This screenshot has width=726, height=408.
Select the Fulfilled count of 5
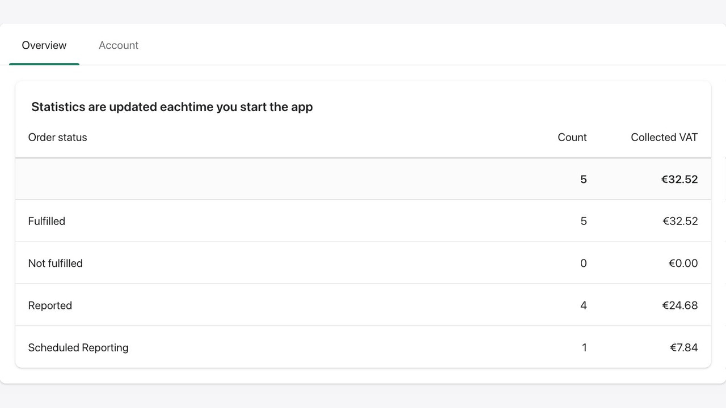tap(583, 221)
